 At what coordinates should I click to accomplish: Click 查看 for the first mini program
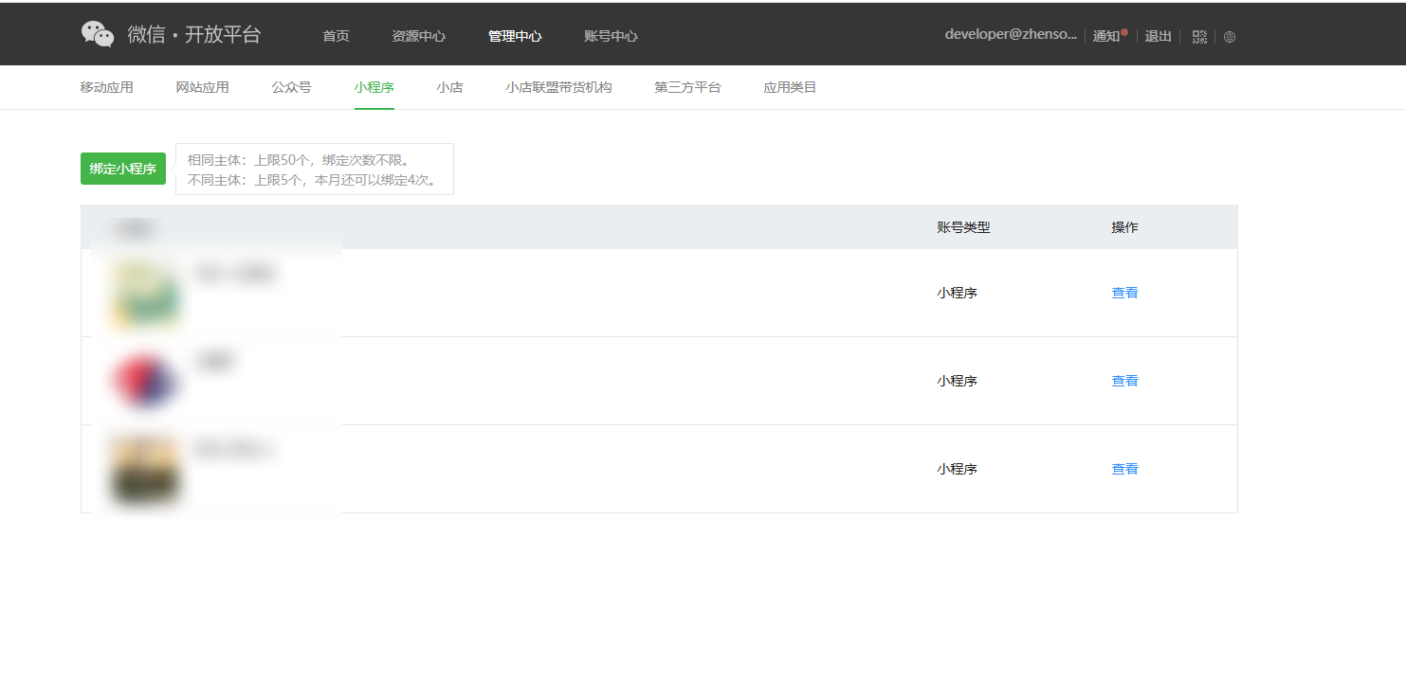1124,293
